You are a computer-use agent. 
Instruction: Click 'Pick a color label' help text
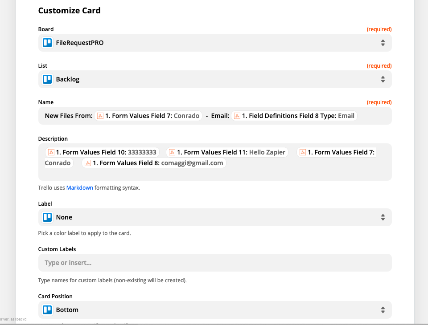click(x=85, y=233)
